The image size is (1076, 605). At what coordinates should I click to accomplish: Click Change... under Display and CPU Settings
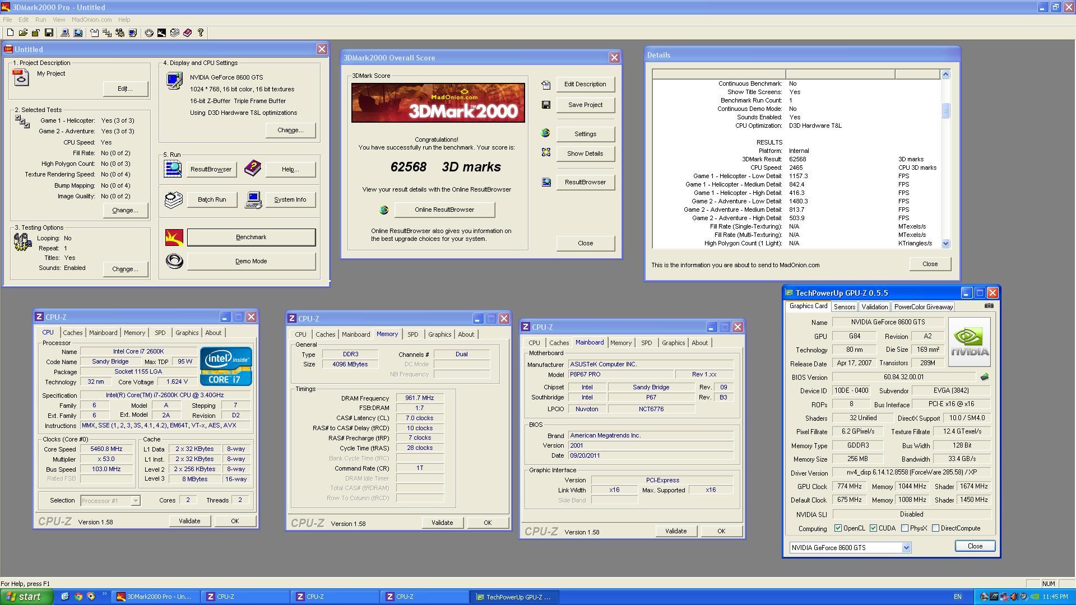click(290, 130)
